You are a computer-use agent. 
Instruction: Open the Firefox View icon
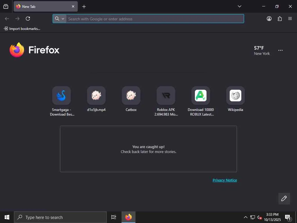[6, 6]
